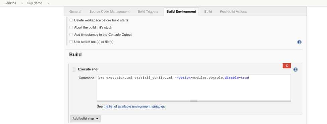The width and height of the screenshot is (327, 124).
Task: Switch to the Post-build Actions tab
Action: (233, 12)
